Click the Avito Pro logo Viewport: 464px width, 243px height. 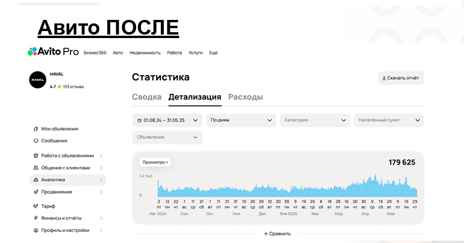point(53,52)
